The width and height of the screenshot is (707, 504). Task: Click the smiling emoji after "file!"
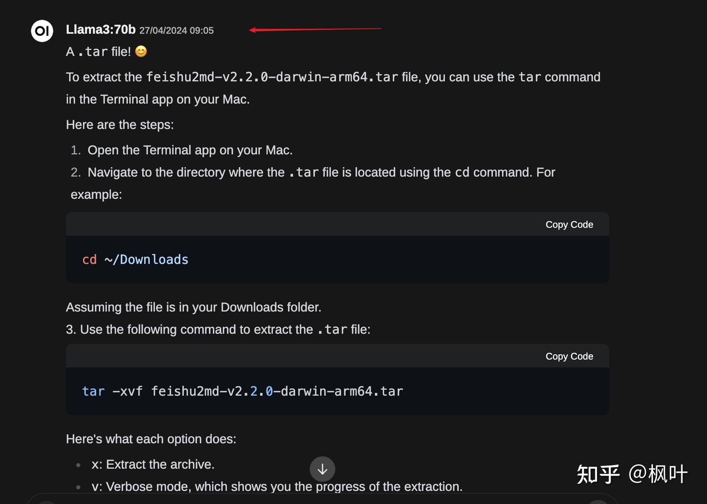point(141,52)
